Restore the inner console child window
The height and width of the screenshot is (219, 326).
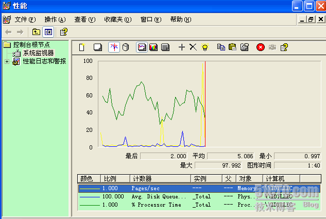pos(311,20)
